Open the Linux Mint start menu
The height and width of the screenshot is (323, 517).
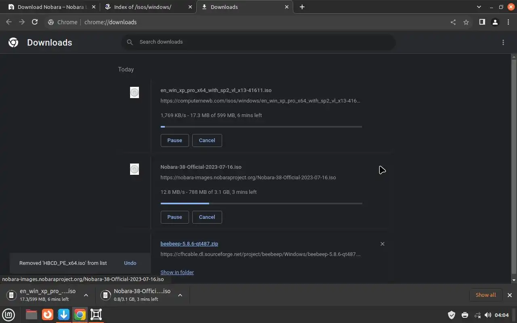pyautogui.click(x=8, y=315)
